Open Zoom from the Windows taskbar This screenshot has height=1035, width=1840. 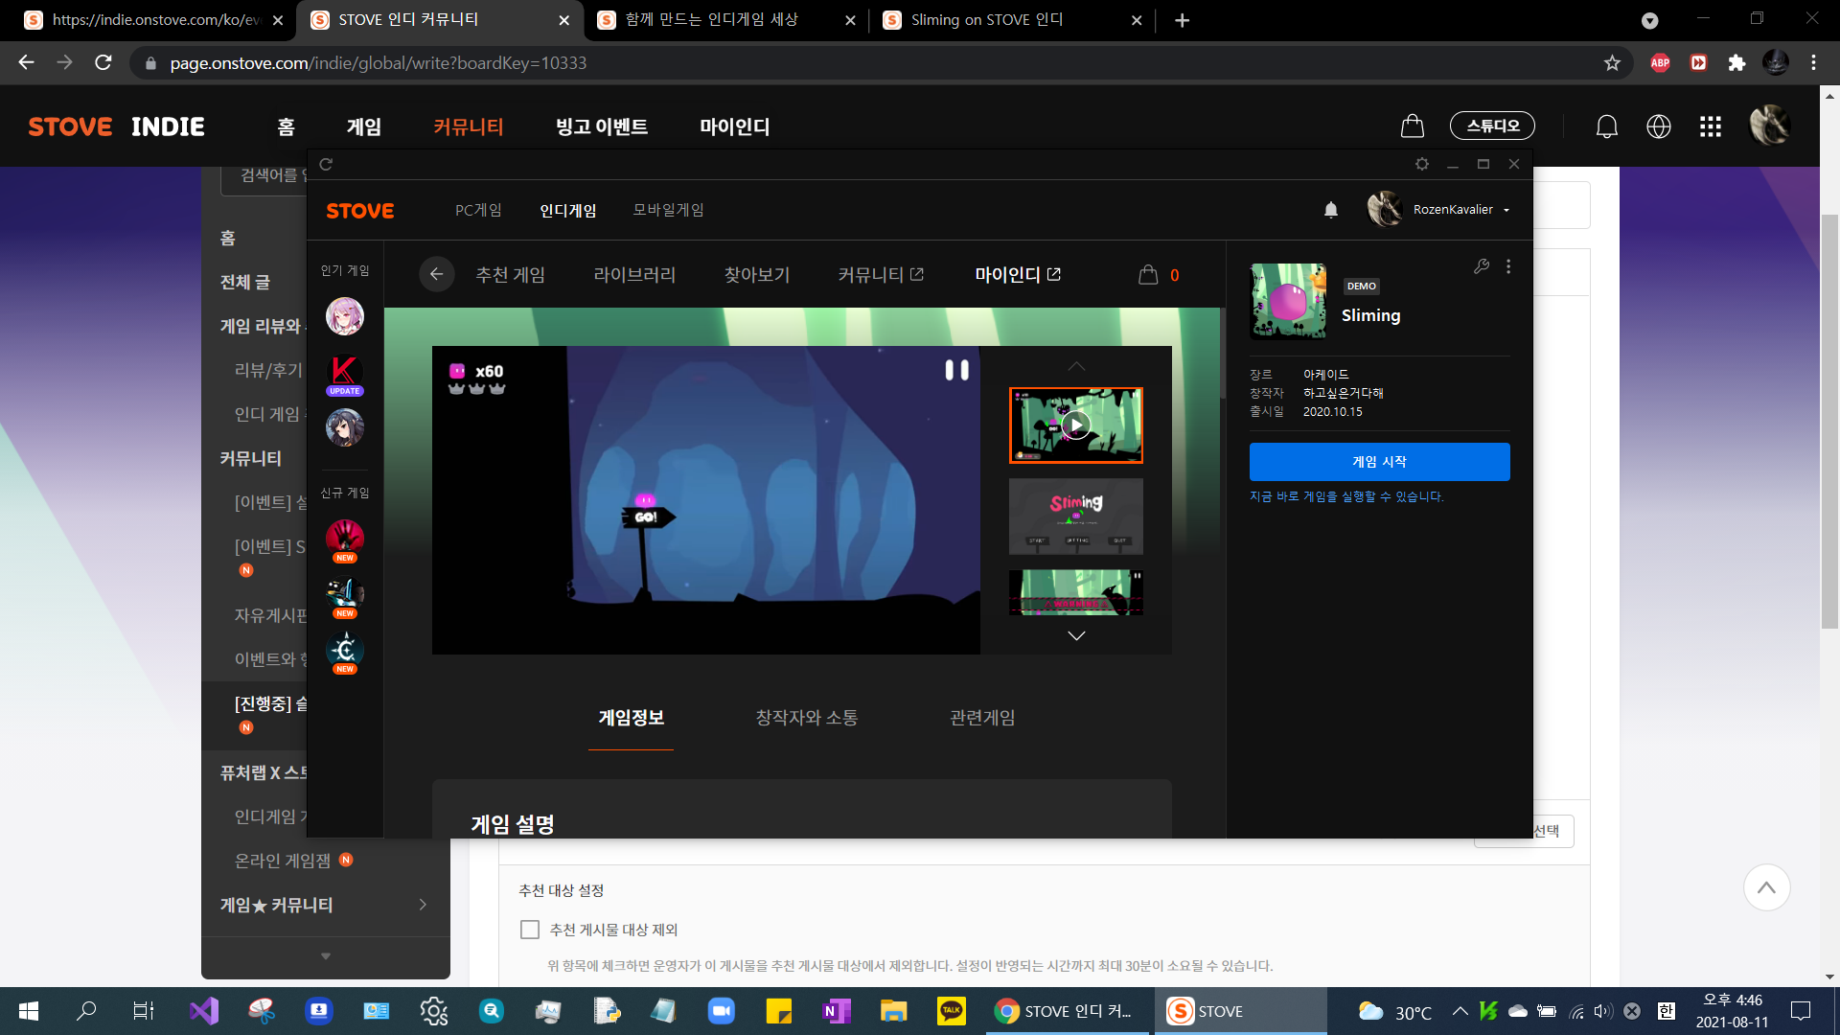[721, 1011]
